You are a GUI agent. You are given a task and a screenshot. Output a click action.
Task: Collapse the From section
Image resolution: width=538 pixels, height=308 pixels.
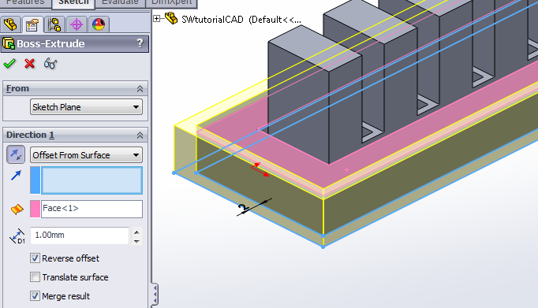coord(140,89)
